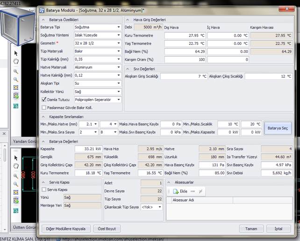Collapse the Hava Giriş Değerleri section

(x=128, y=19)
